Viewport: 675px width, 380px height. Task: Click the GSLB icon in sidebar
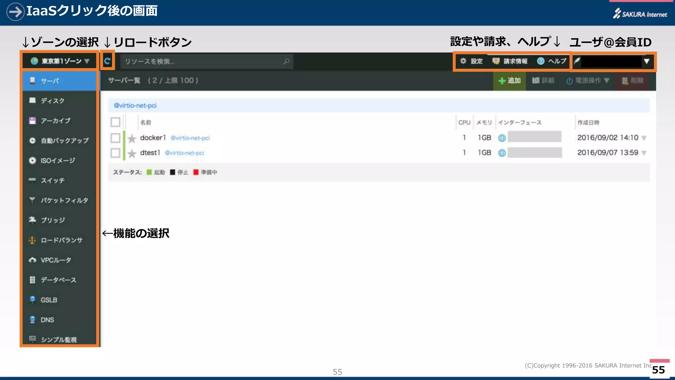[32, 300]
